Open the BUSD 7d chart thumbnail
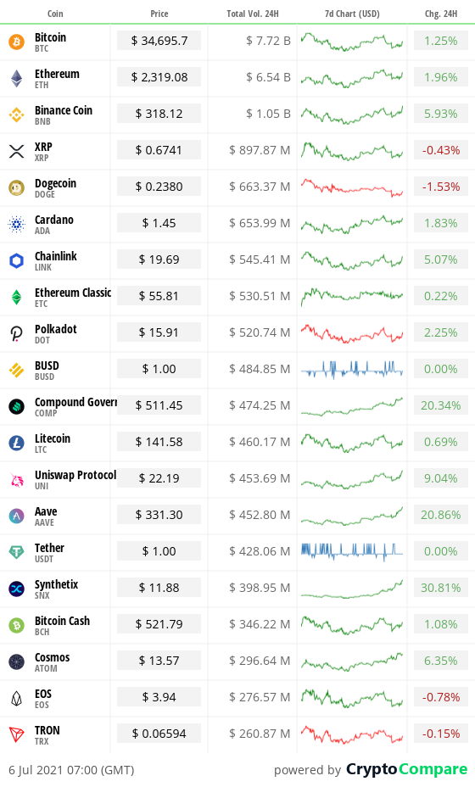 [352, 370]
